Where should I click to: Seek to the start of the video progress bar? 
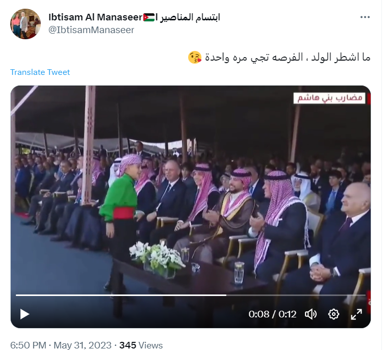(x=16, y=295)
